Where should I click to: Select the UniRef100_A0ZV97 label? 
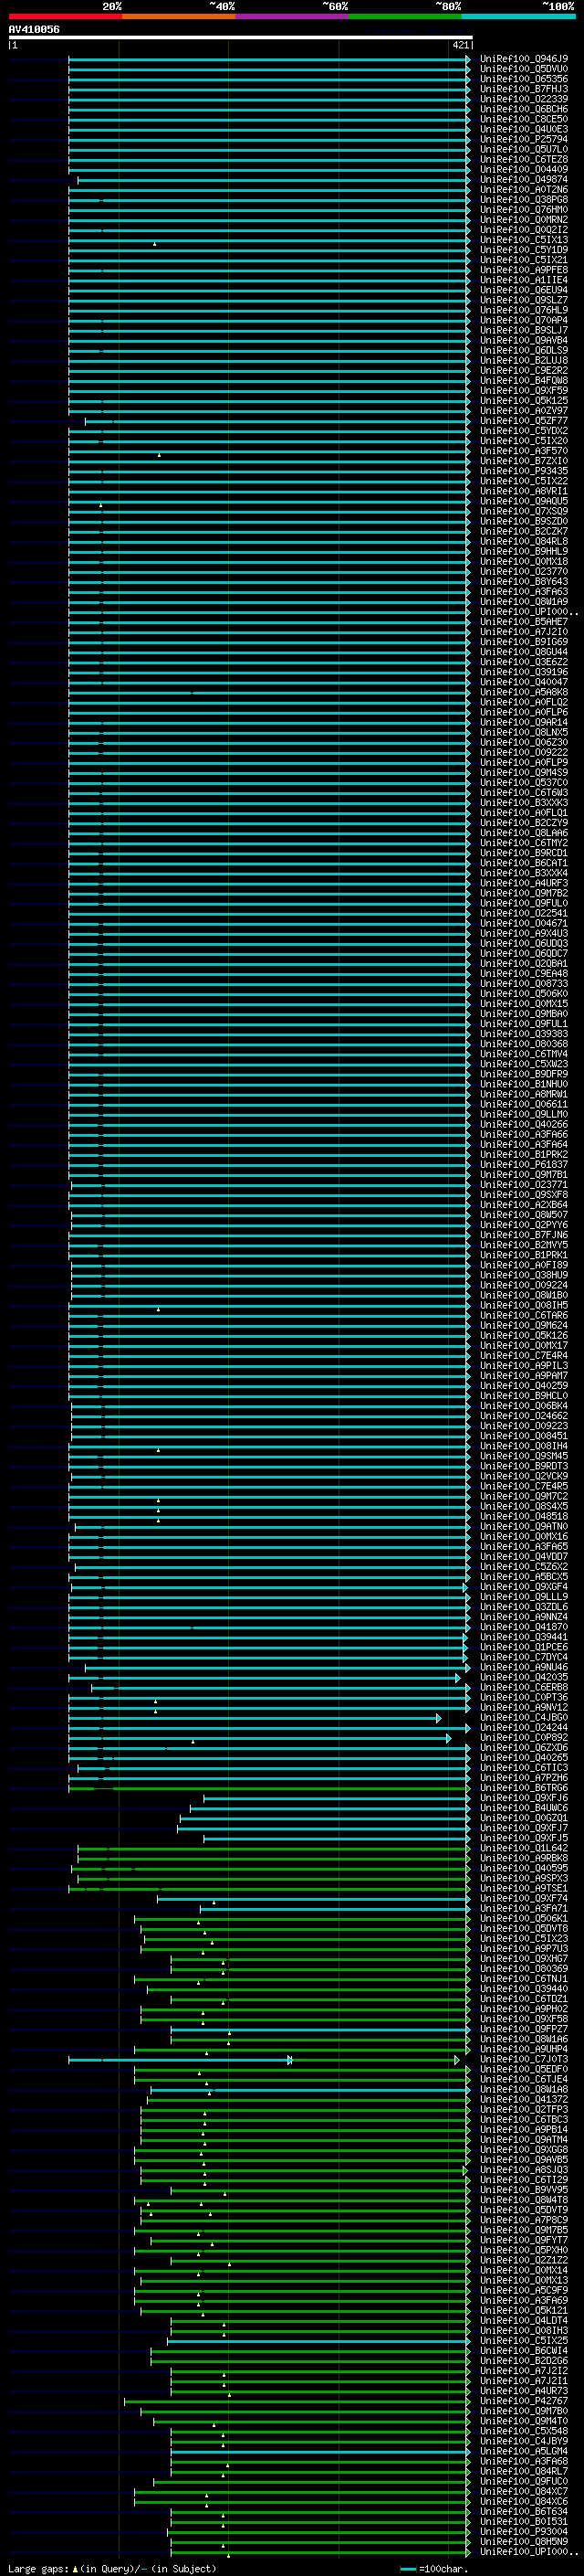tap(523, 411)
